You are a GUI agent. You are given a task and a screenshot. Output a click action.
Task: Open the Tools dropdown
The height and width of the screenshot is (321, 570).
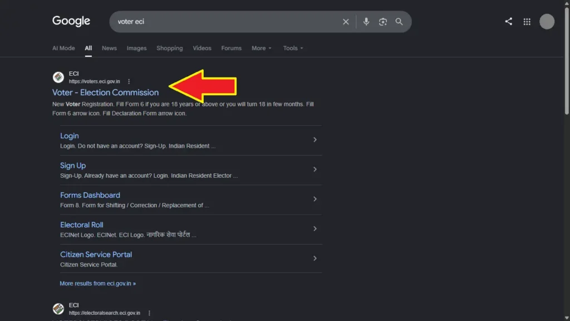tap(293, 48)
